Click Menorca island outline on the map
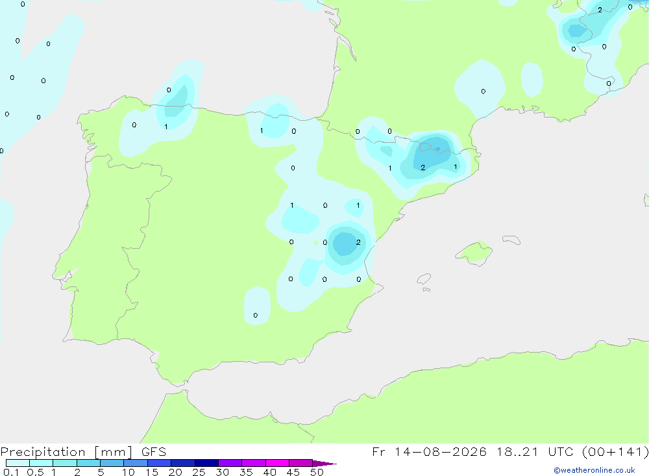 [511, 240]
